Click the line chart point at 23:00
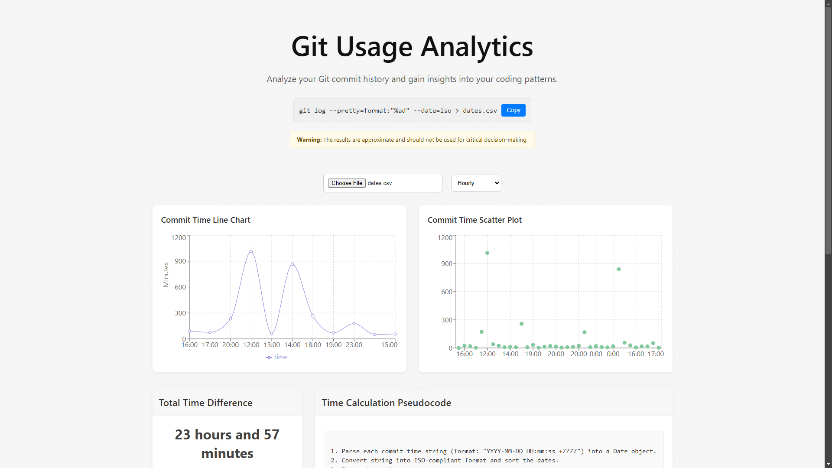 [354, 324]
